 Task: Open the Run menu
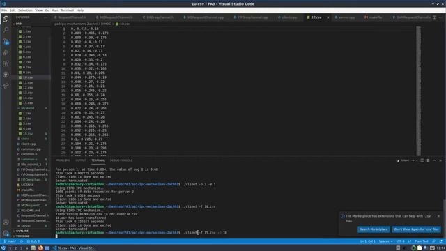point(55,10)
